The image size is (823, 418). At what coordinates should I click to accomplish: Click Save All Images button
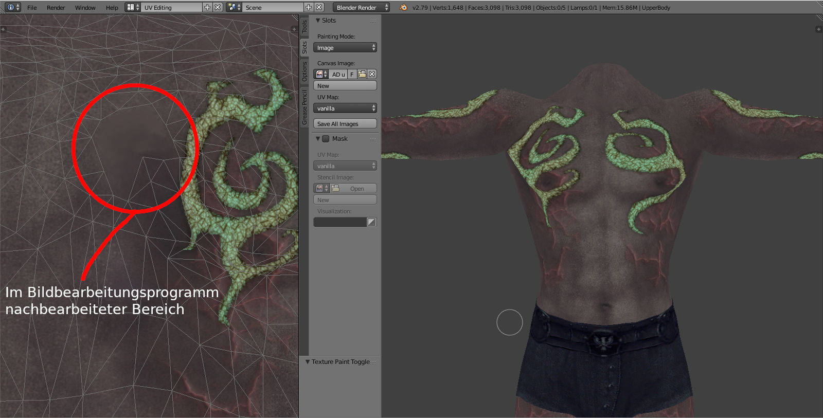pyautogui.click(x=345, y=124)
